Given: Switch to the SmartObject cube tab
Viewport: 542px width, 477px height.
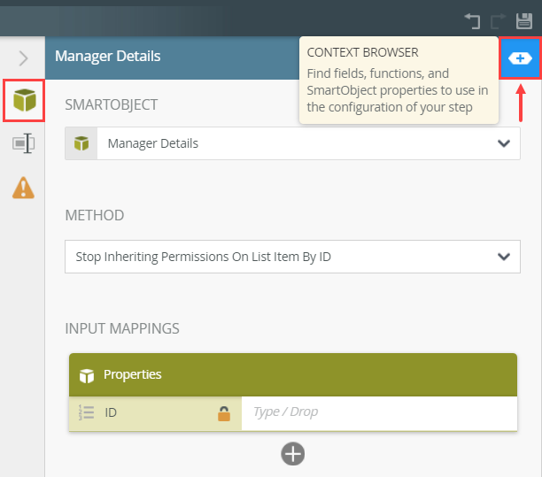Looking at the screenshot, I should pos(24,100).
